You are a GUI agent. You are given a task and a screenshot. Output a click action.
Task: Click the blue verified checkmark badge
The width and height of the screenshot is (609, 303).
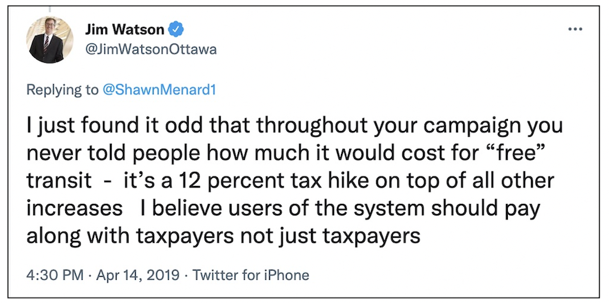click(x=175, y=29)
